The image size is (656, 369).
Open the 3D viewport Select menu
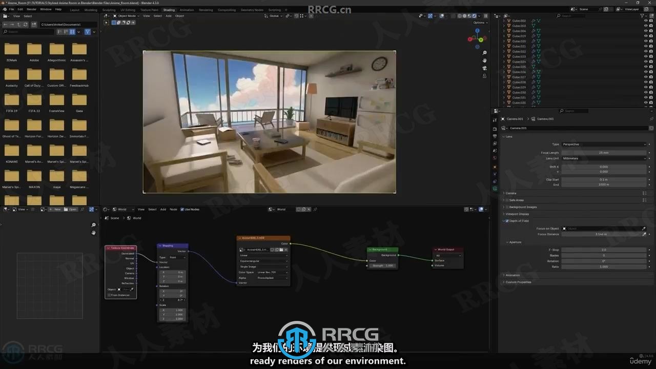(x=158, y=16)
